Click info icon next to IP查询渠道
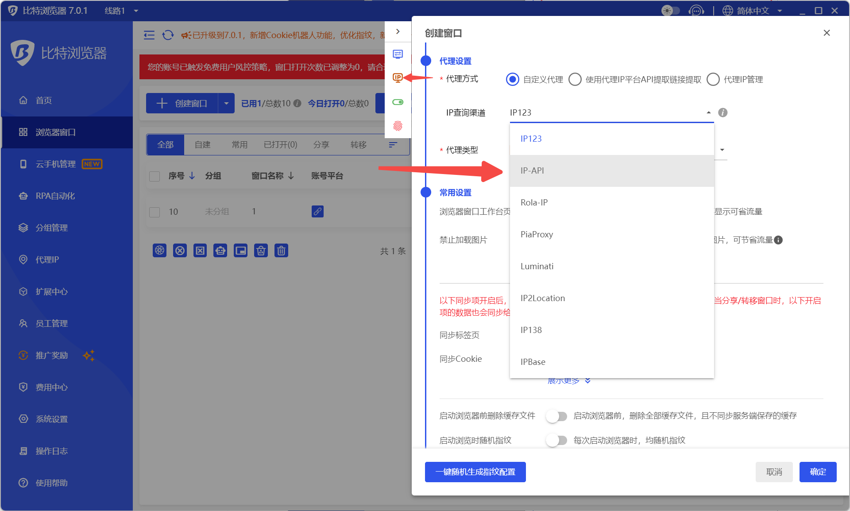 pyautogui.click(x=723, y=112)
